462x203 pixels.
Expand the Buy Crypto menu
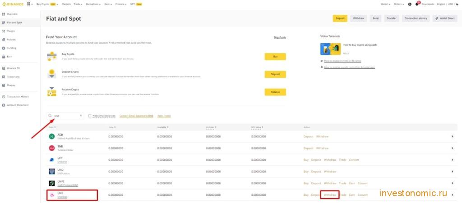click(47, 4)
